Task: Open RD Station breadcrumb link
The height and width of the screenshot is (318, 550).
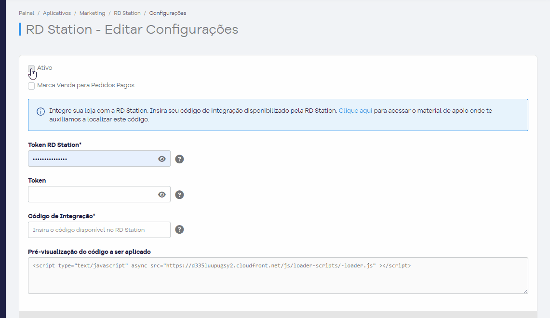Action: (x=127, y=13)
